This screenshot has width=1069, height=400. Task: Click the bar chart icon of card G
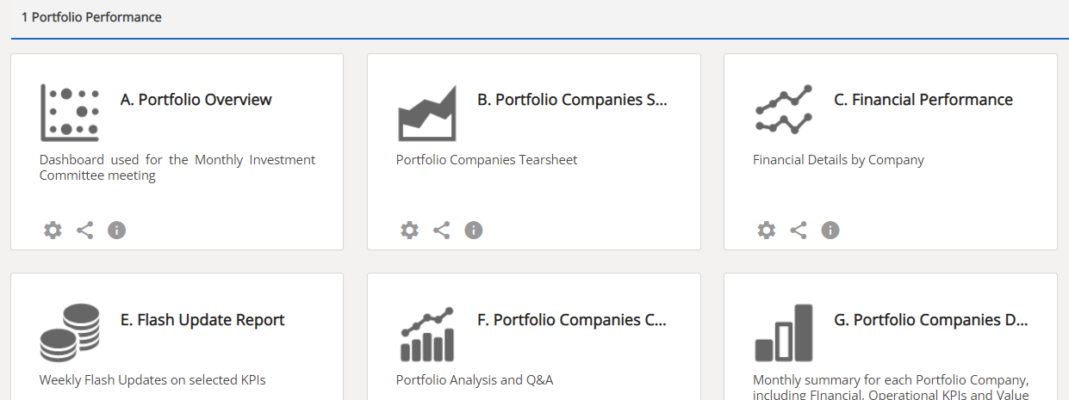click(784, 332)
